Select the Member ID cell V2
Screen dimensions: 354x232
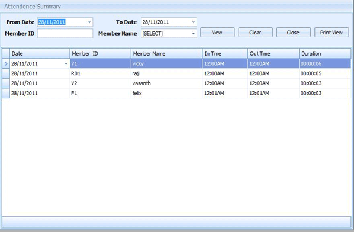tap(100, 83)
